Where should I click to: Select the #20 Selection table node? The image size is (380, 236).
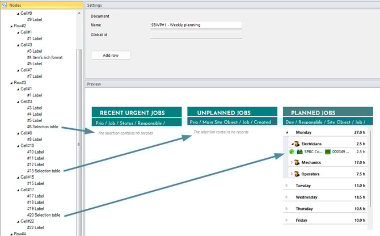[44, 215]
